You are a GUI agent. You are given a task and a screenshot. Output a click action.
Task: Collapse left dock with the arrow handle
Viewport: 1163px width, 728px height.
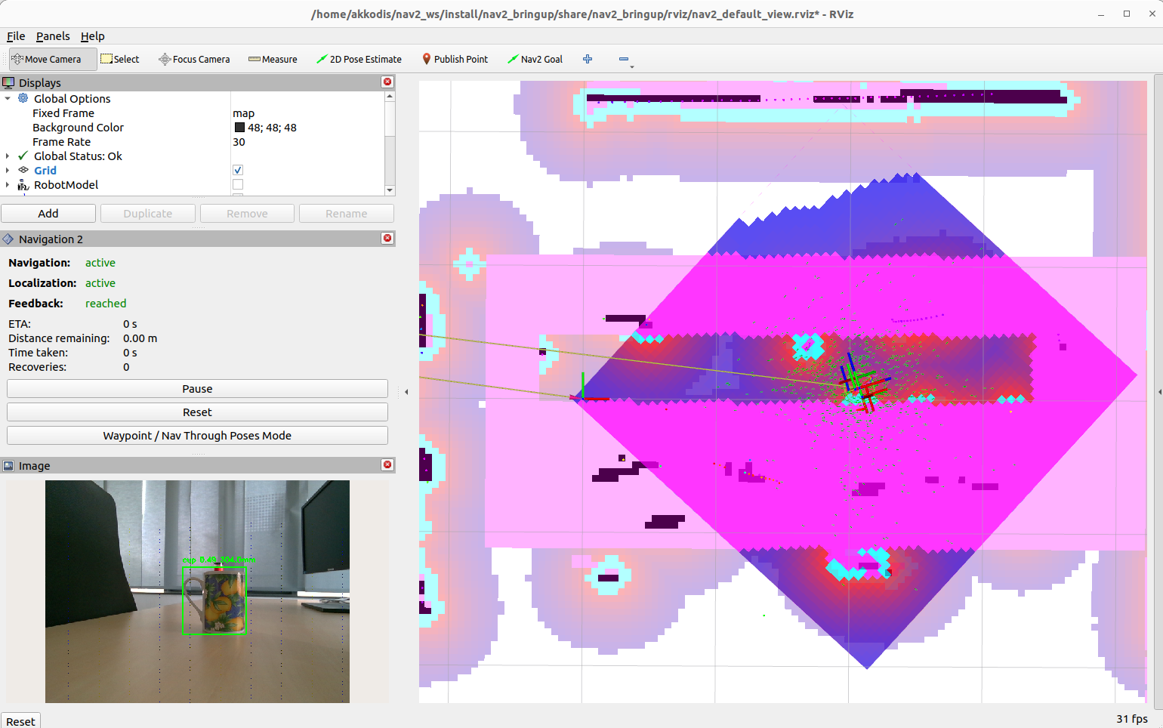(406, 392)
